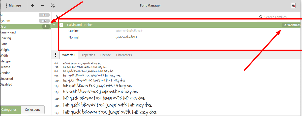Switch to the Properties tab
Viewport: 302px width, 116px height.
[88, 55]
